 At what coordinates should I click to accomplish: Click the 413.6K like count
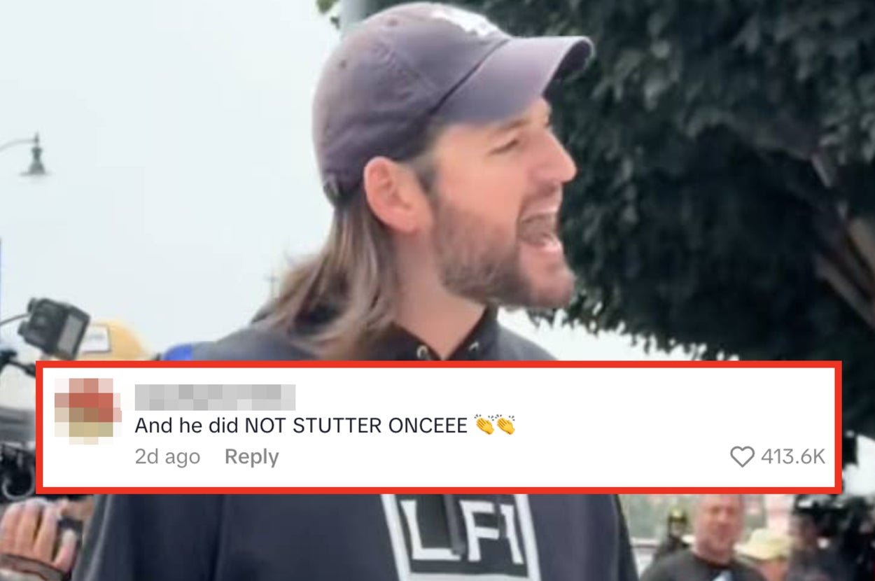[x=792, y=457]
